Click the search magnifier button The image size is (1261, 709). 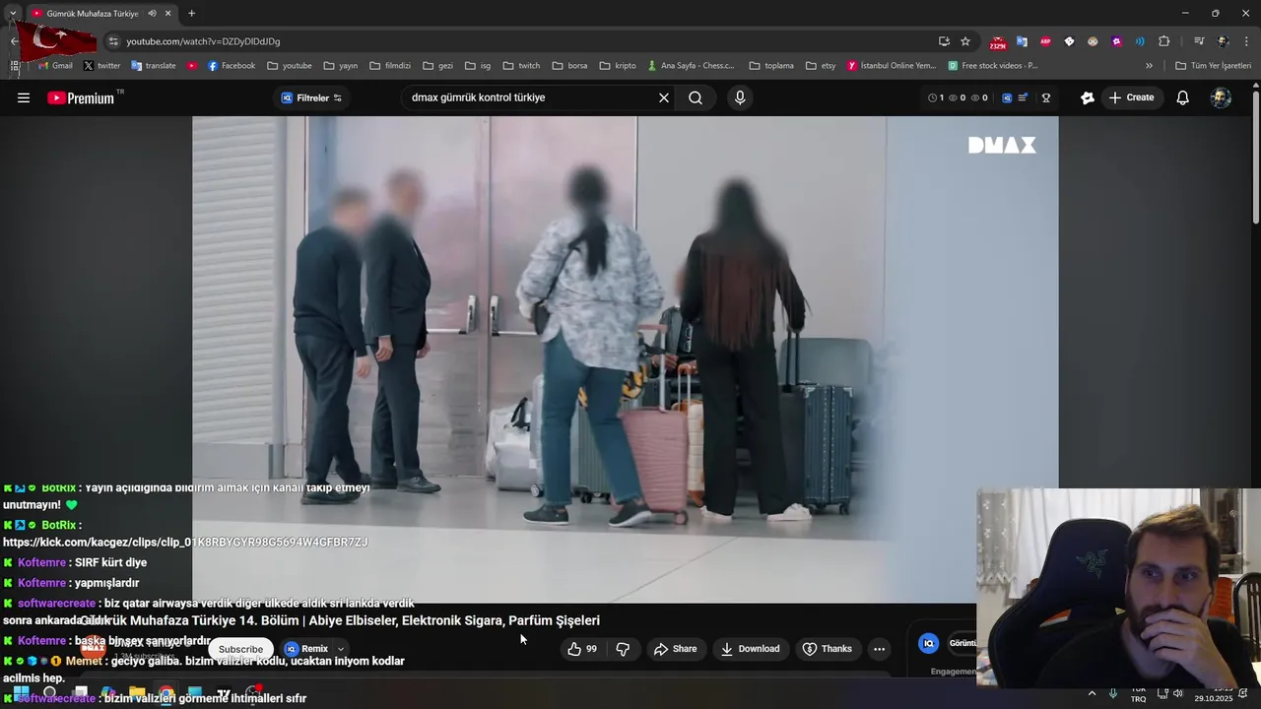(696, 97)
